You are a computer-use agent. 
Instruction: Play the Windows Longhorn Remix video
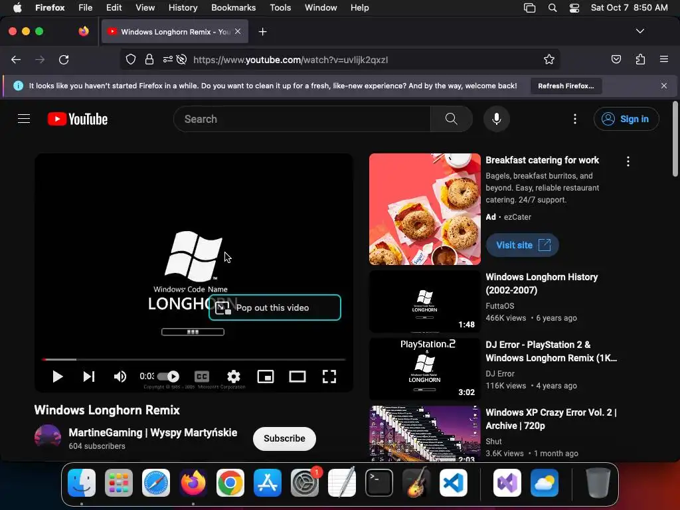[x=57, y=377]
